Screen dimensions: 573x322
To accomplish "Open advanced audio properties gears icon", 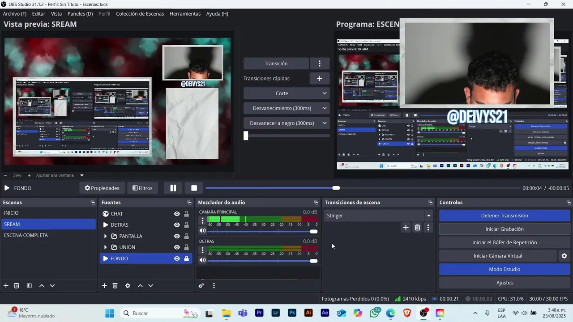I will click(201, 286).
